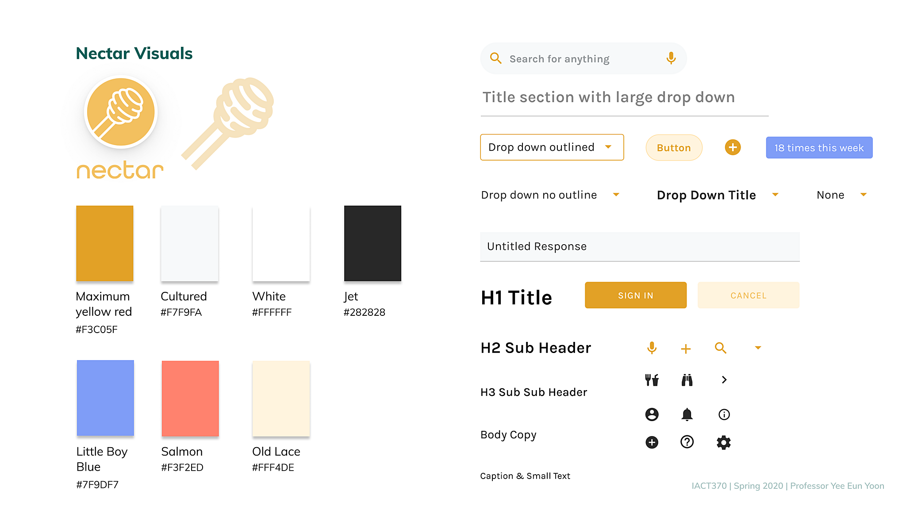This screenshot has height=510, width=906.
Task: Click the magnifier icon in search bar
Action: click(496, 58)
